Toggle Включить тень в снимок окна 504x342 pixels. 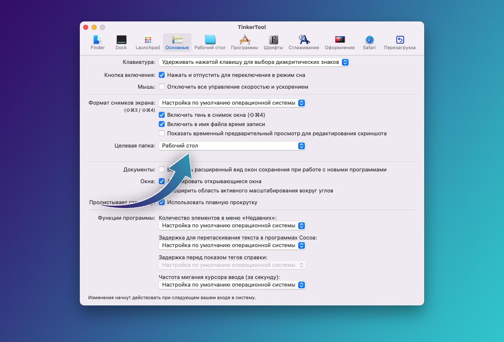(x=162, y=115)
